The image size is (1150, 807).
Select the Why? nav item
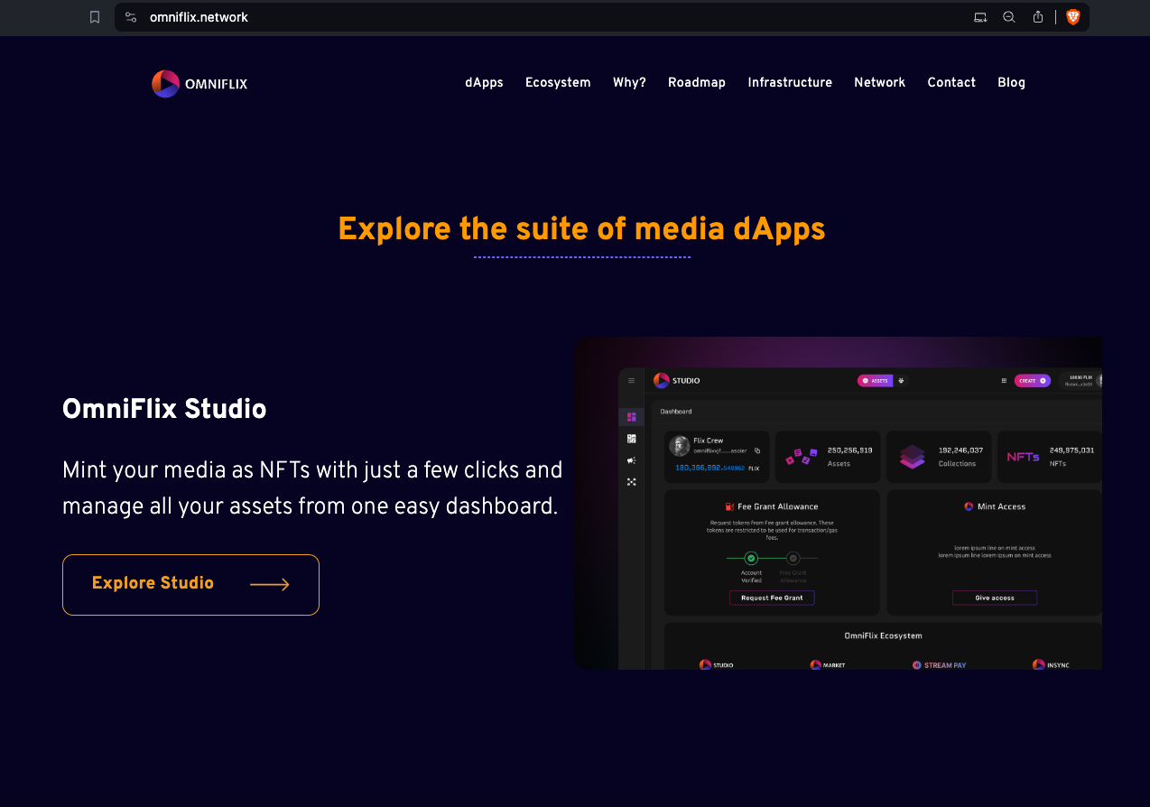pyautogui.click(x=629, y=82)
